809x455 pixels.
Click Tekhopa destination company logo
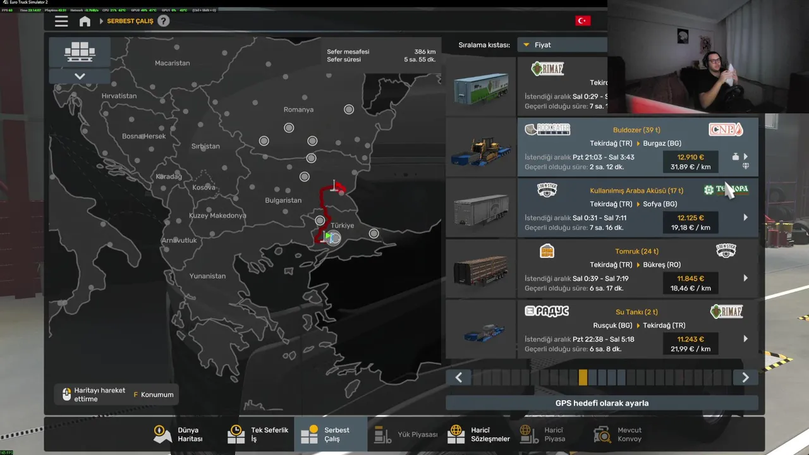[726, 190]
